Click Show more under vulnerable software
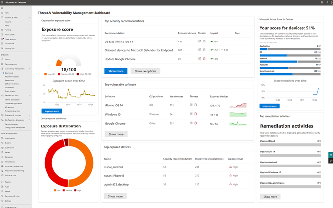 coord(116,134)
